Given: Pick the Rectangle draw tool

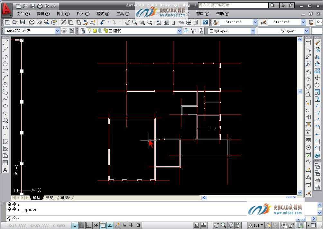Looking at the screenshot, I should coord(5,71).
